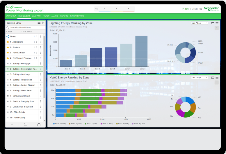
Task: Open the SAVED REPORTS tab
Action: 77,16
